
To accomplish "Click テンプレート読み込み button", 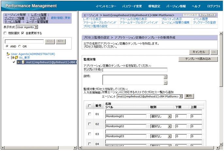I will [x=198, y=59].
